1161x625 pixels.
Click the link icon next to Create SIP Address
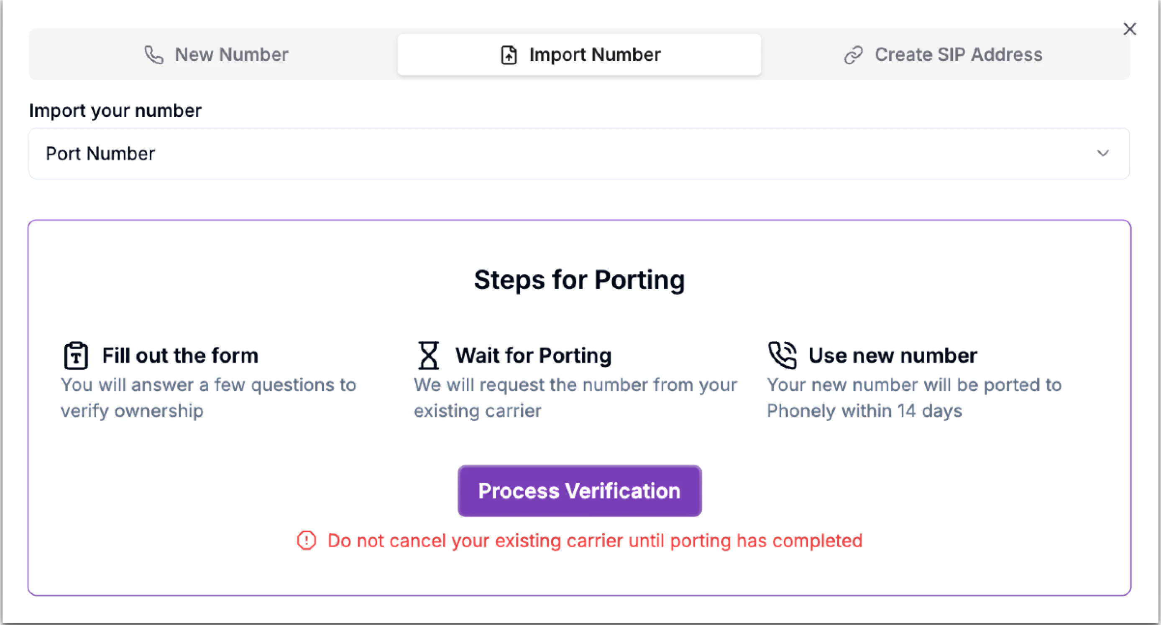click(853, 54)
